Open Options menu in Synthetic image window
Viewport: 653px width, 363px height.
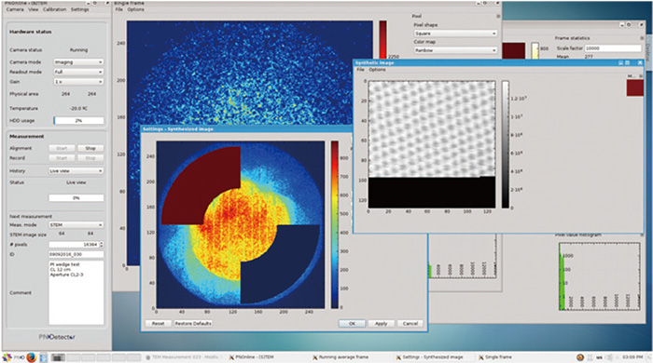tap(377, 70)
